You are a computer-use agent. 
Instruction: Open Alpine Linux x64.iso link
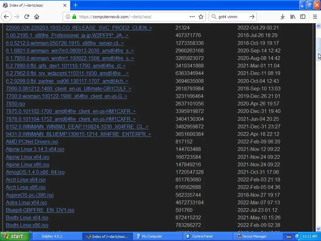28,157
